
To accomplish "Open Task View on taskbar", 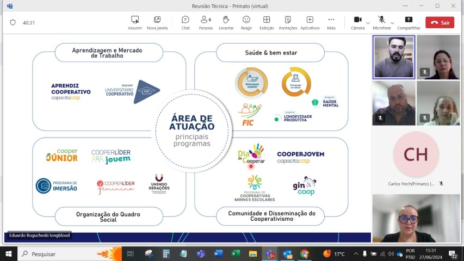I will click(x=130, y=254).
